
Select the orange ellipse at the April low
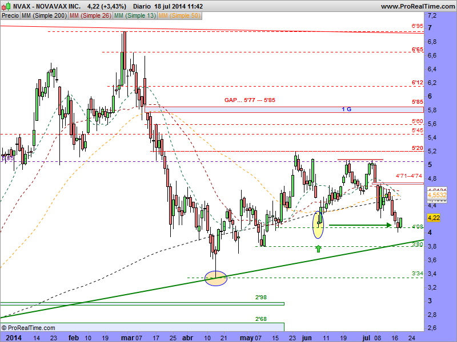point(216,278)
